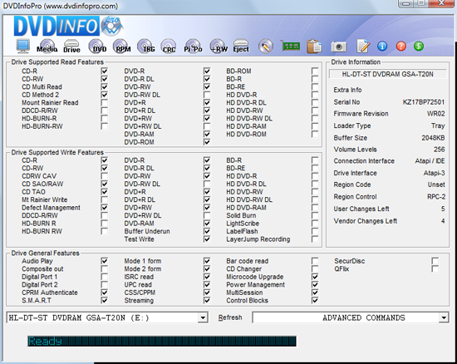Image resolution: width=457 pixels, height=364 pixels.
Task: Expand the drive selection dropdown arrow
Action: click(x=203, y=317)
